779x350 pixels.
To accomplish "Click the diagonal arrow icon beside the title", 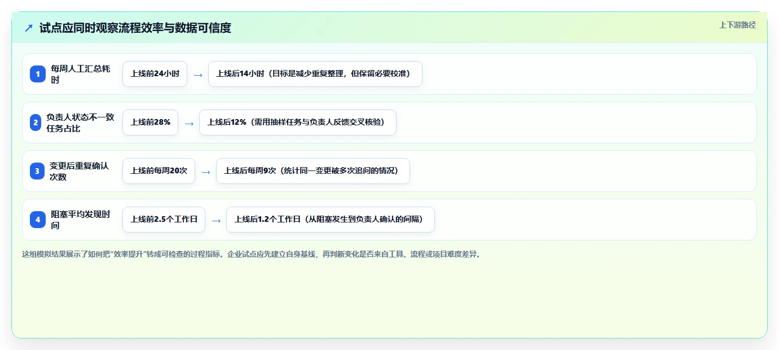I will tap(29, 28).
